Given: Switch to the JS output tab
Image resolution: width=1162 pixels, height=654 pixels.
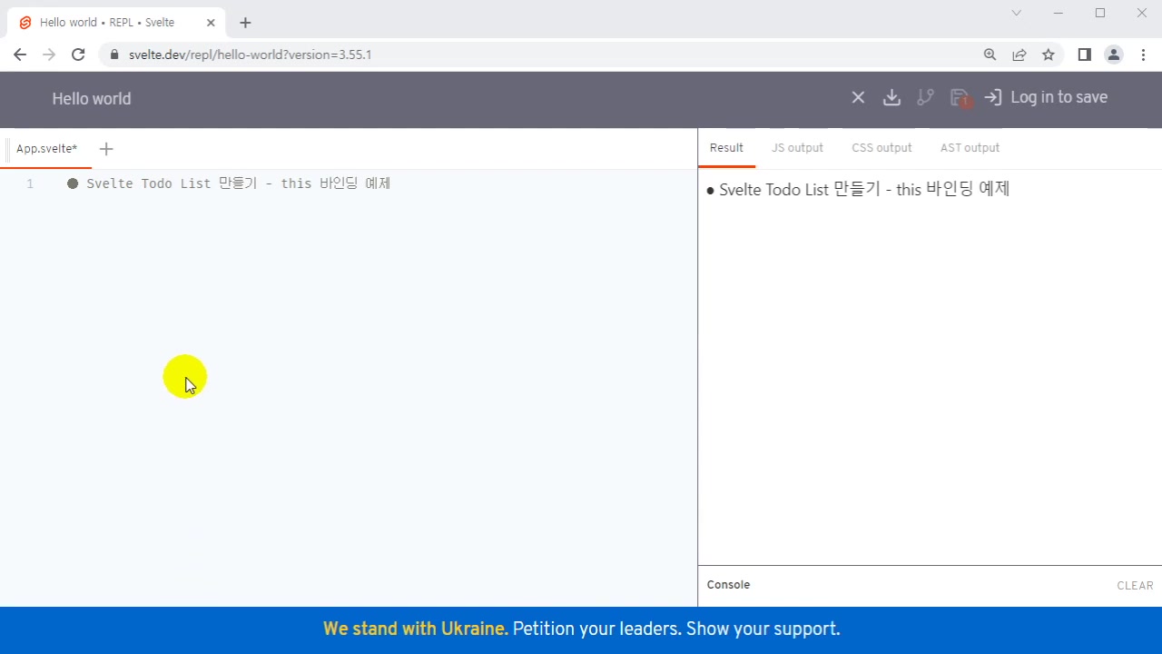Looking at the screenshot, I should click(x=797, y=148).
